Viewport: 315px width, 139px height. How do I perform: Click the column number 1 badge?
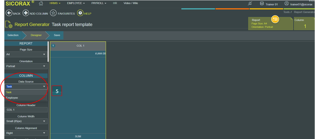[53, 46]
